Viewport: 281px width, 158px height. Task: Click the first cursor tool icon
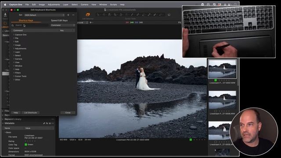[98, 15]
